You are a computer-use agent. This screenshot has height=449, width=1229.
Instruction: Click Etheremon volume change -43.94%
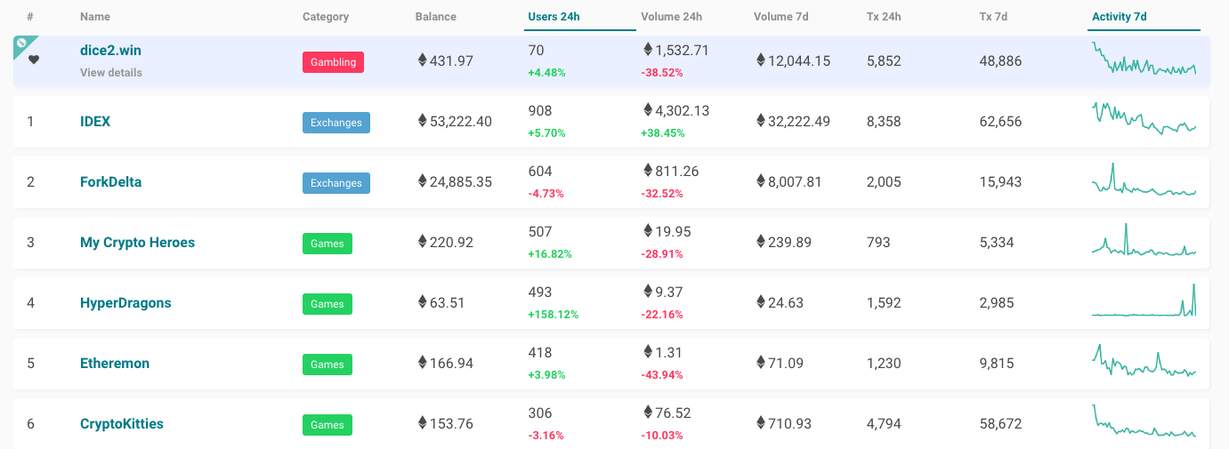662,375
